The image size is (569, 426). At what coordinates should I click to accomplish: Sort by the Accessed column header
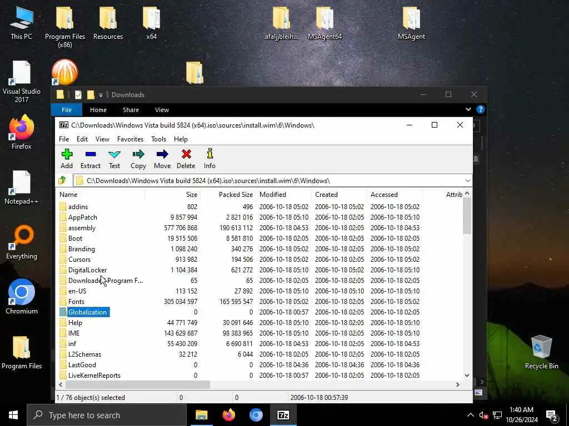click(395, 195)
